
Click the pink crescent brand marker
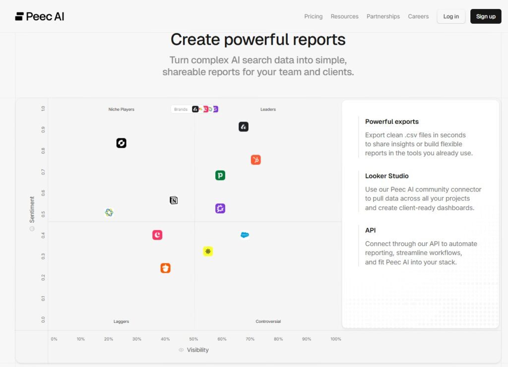pyautogui.click(x=157, y=235)
